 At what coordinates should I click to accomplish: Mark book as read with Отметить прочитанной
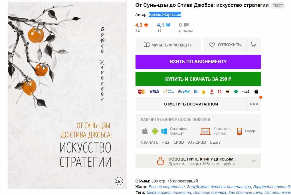191,104
